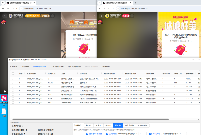Check the checkbox for row 4
The image size is (201, 135).
point(13,91)
